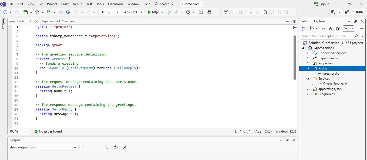Click the Restart circular arrow icon
Screen dimensions: 367x160
pyautogui.click(x=188, y=12)
